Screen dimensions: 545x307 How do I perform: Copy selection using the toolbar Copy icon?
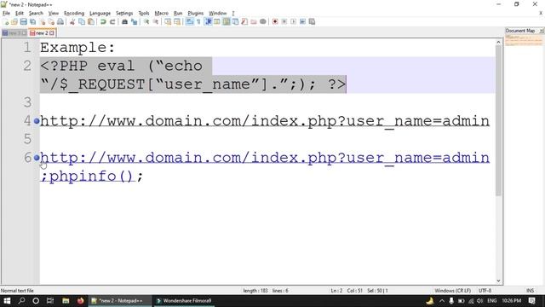(82, 21)
